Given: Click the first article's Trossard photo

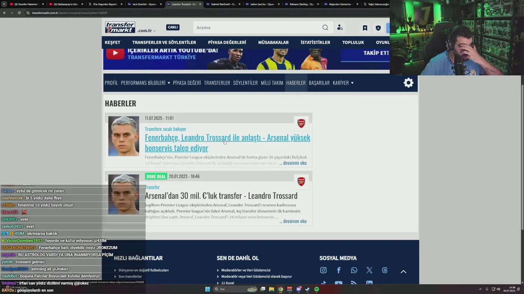Looking at the screenshot, I should pos(124,136).
